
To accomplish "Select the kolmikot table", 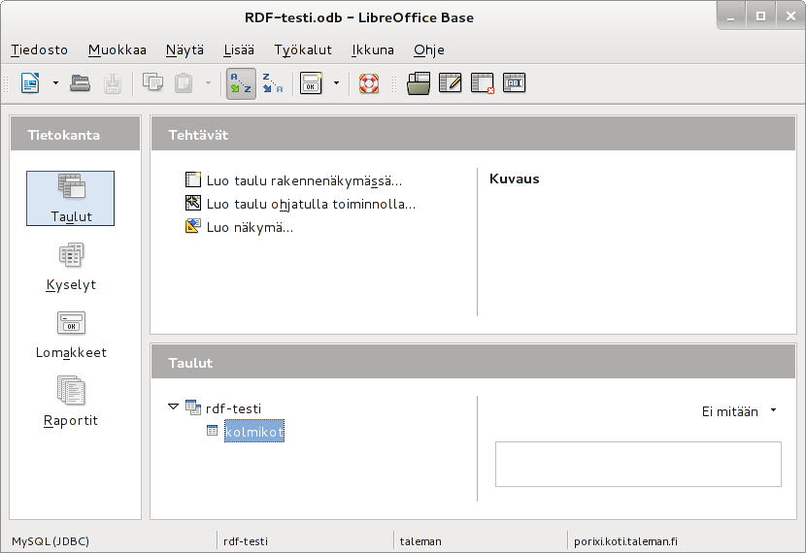I will coord(253,432).
